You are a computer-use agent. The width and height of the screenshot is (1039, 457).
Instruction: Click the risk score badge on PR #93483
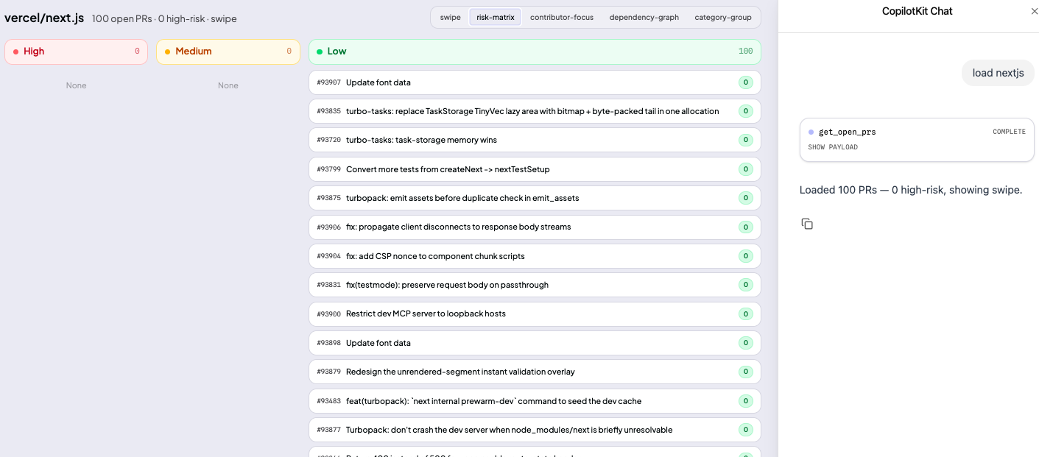[x=746, y=401]
